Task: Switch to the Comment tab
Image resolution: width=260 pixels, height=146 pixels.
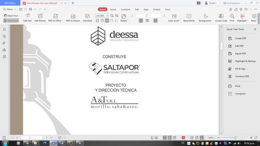Action: [125, 10]
